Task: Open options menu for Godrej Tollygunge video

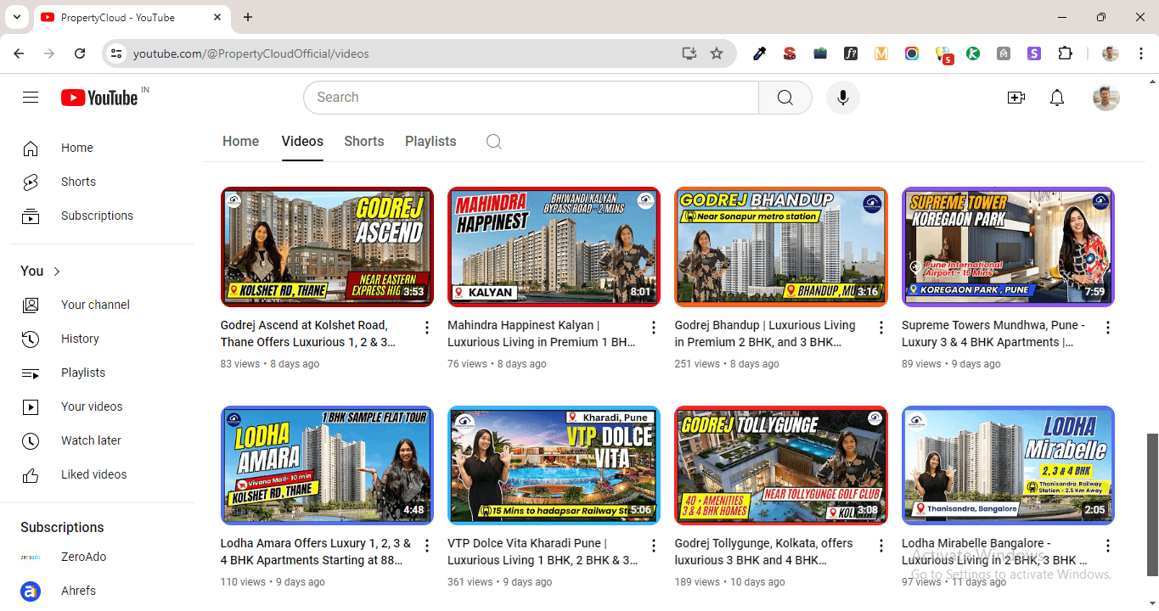Action: click(x=881, y=546)
